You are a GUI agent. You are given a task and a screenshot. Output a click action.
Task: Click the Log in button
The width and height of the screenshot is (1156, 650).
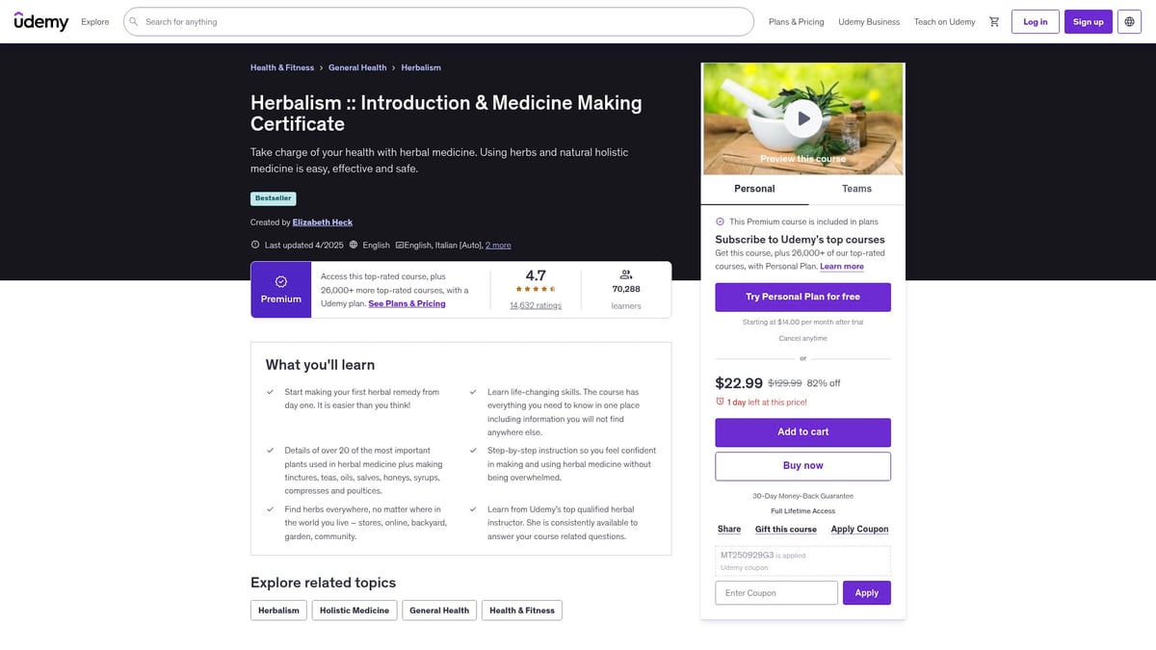[1034, 21]
